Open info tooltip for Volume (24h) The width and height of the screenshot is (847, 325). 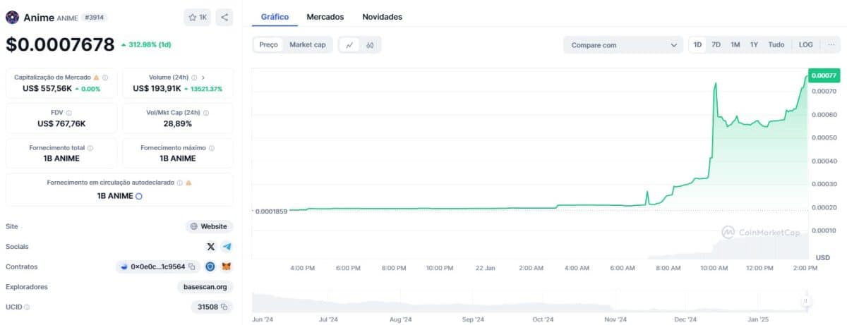(x=194, y=78)
